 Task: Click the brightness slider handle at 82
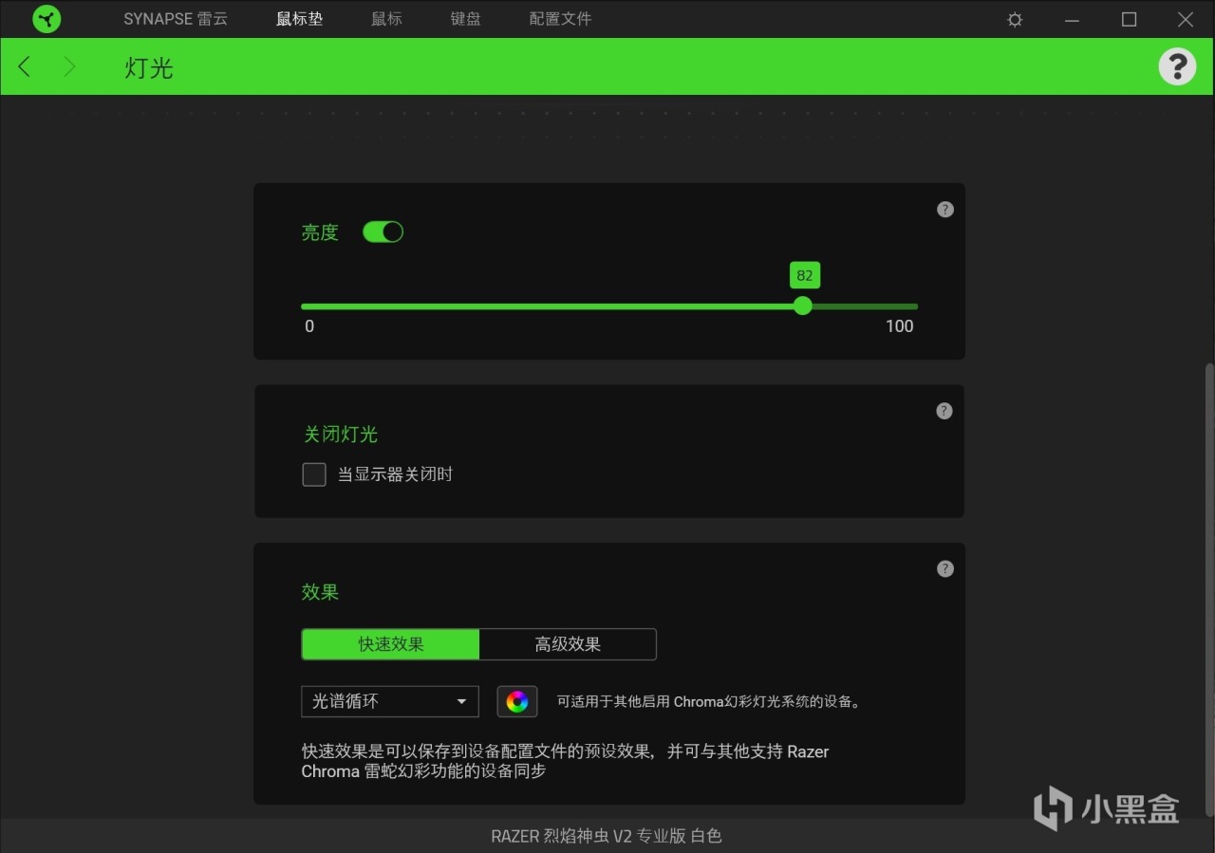tap(803, 306)
